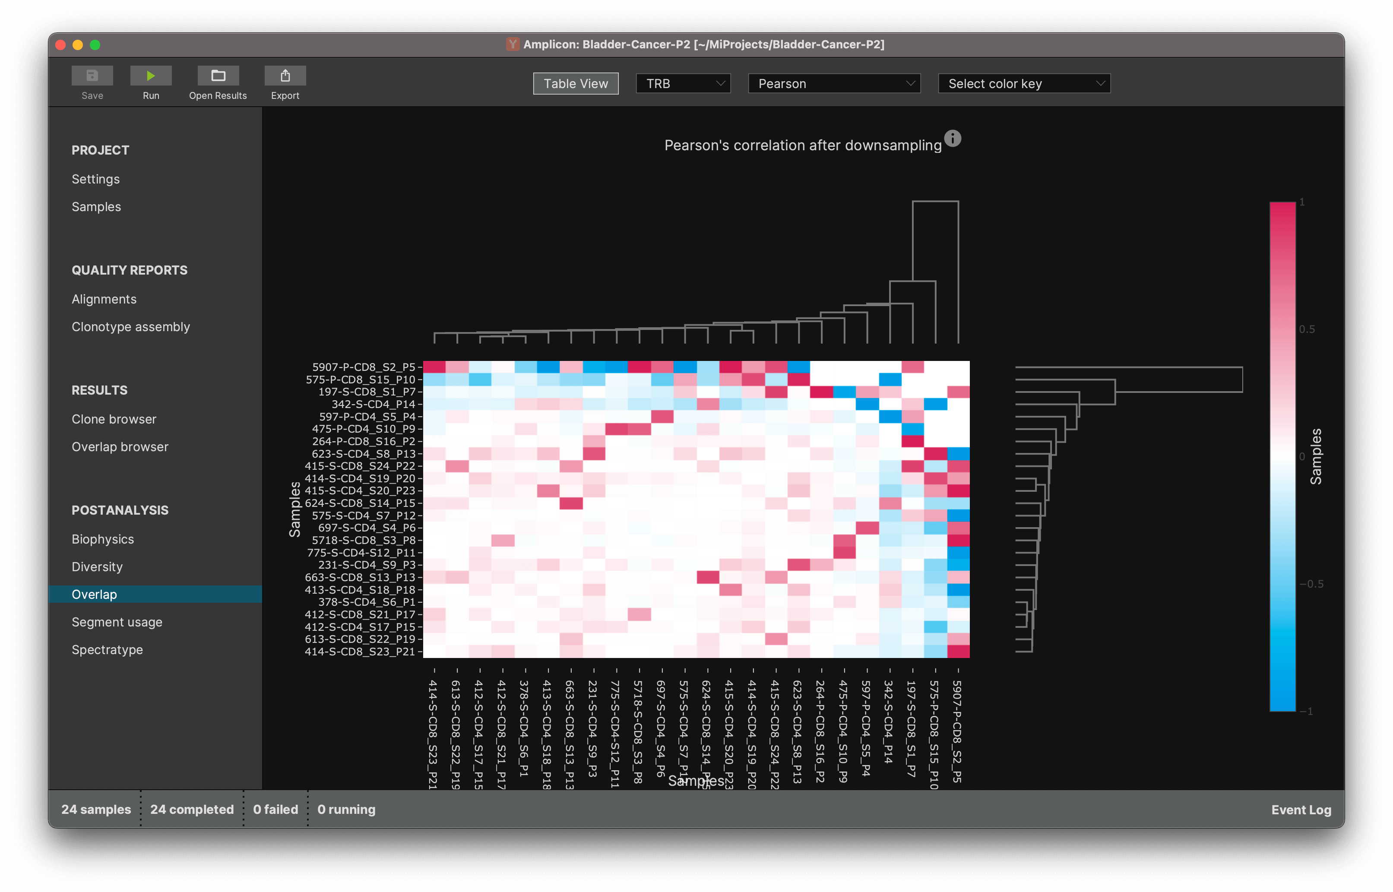Click the color scale gradient bar
Viewport: 1393px width, 892px height.
click(1282, 456)
